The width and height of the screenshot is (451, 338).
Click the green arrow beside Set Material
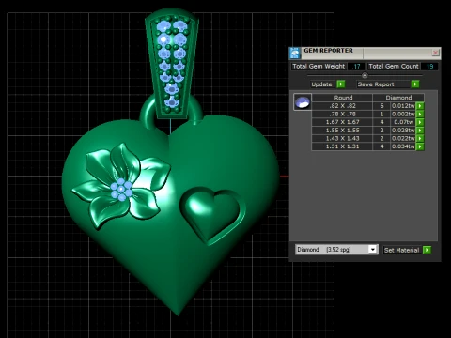point(427,250)
